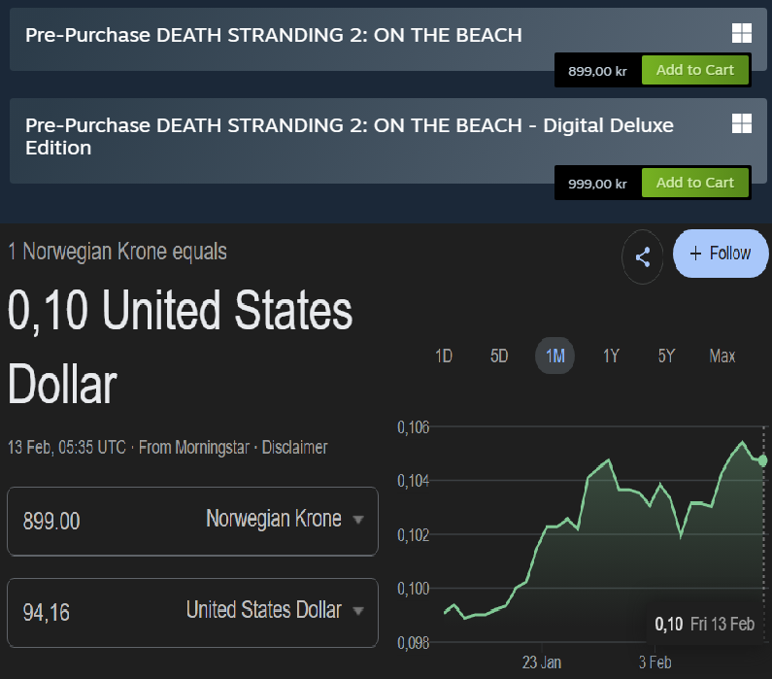This screenshot has height=679, width=772.
Task: Click the 999,00 kr price label
Action: point(598,184)
